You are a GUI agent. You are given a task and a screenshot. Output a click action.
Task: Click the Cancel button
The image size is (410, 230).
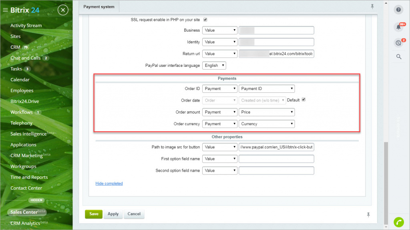134,214
